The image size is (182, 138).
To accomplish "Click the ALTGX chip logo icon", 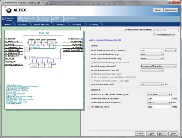I will click(9, 10).
